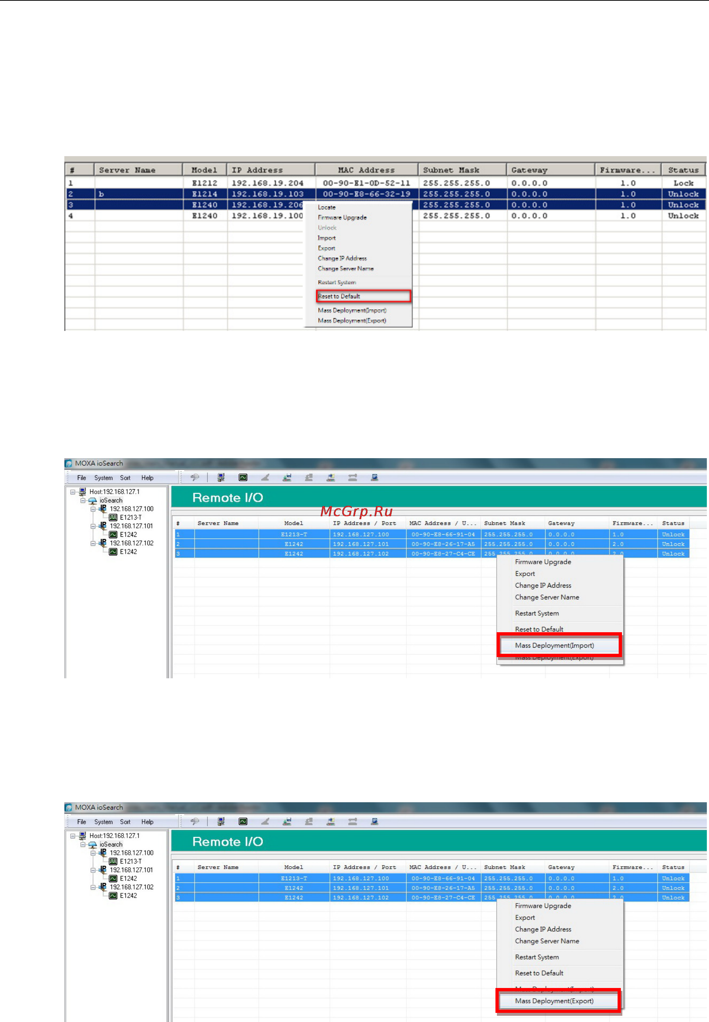
Task: Choose Change Server Name in lower ioSearch context menu
Action: click(547, 941)
